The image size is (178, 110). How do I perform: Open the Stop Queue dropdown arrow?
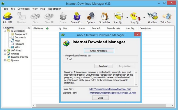click(x=144, y=18)
